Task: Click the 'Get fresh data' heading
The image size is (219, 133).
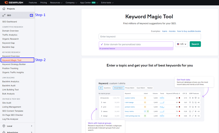Action: [183, 80]
